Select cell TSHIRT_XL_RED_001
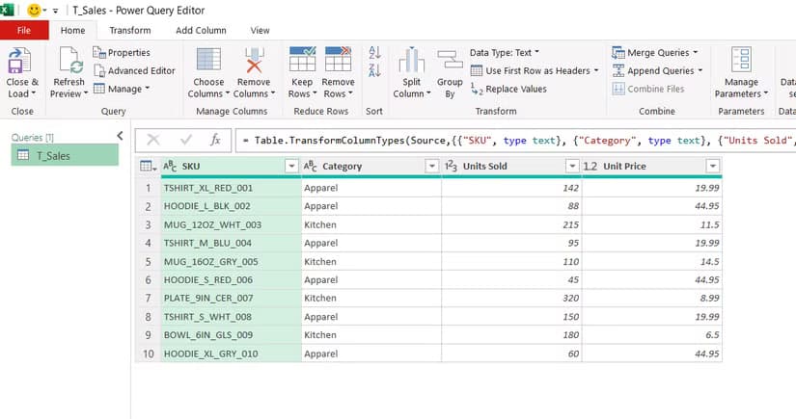 [x=231, y=188]
